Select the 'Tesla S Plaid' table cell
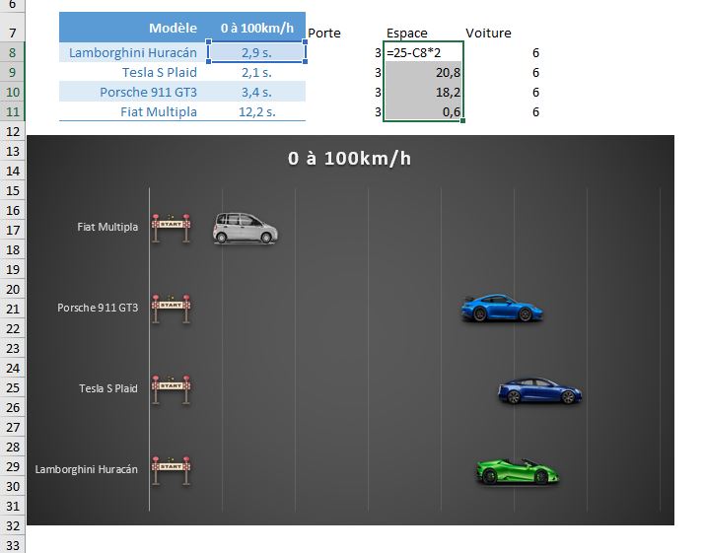Screen dimensions: 704x553 coord(133,72)
